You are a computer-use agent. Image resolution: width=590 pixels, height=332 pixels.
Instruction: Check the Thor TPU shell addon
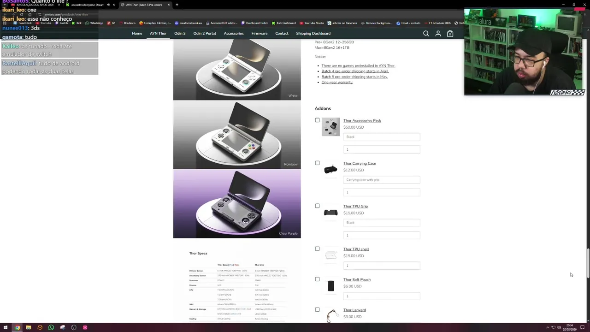(317, 249)
